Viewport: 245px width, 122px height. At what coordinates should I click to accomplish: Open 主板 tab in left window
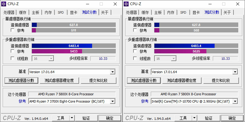pos(36,12)
